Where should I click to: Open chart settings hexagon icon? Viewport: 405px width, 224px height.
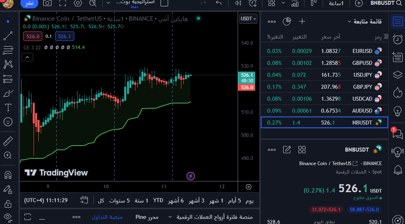coord(78,3)
